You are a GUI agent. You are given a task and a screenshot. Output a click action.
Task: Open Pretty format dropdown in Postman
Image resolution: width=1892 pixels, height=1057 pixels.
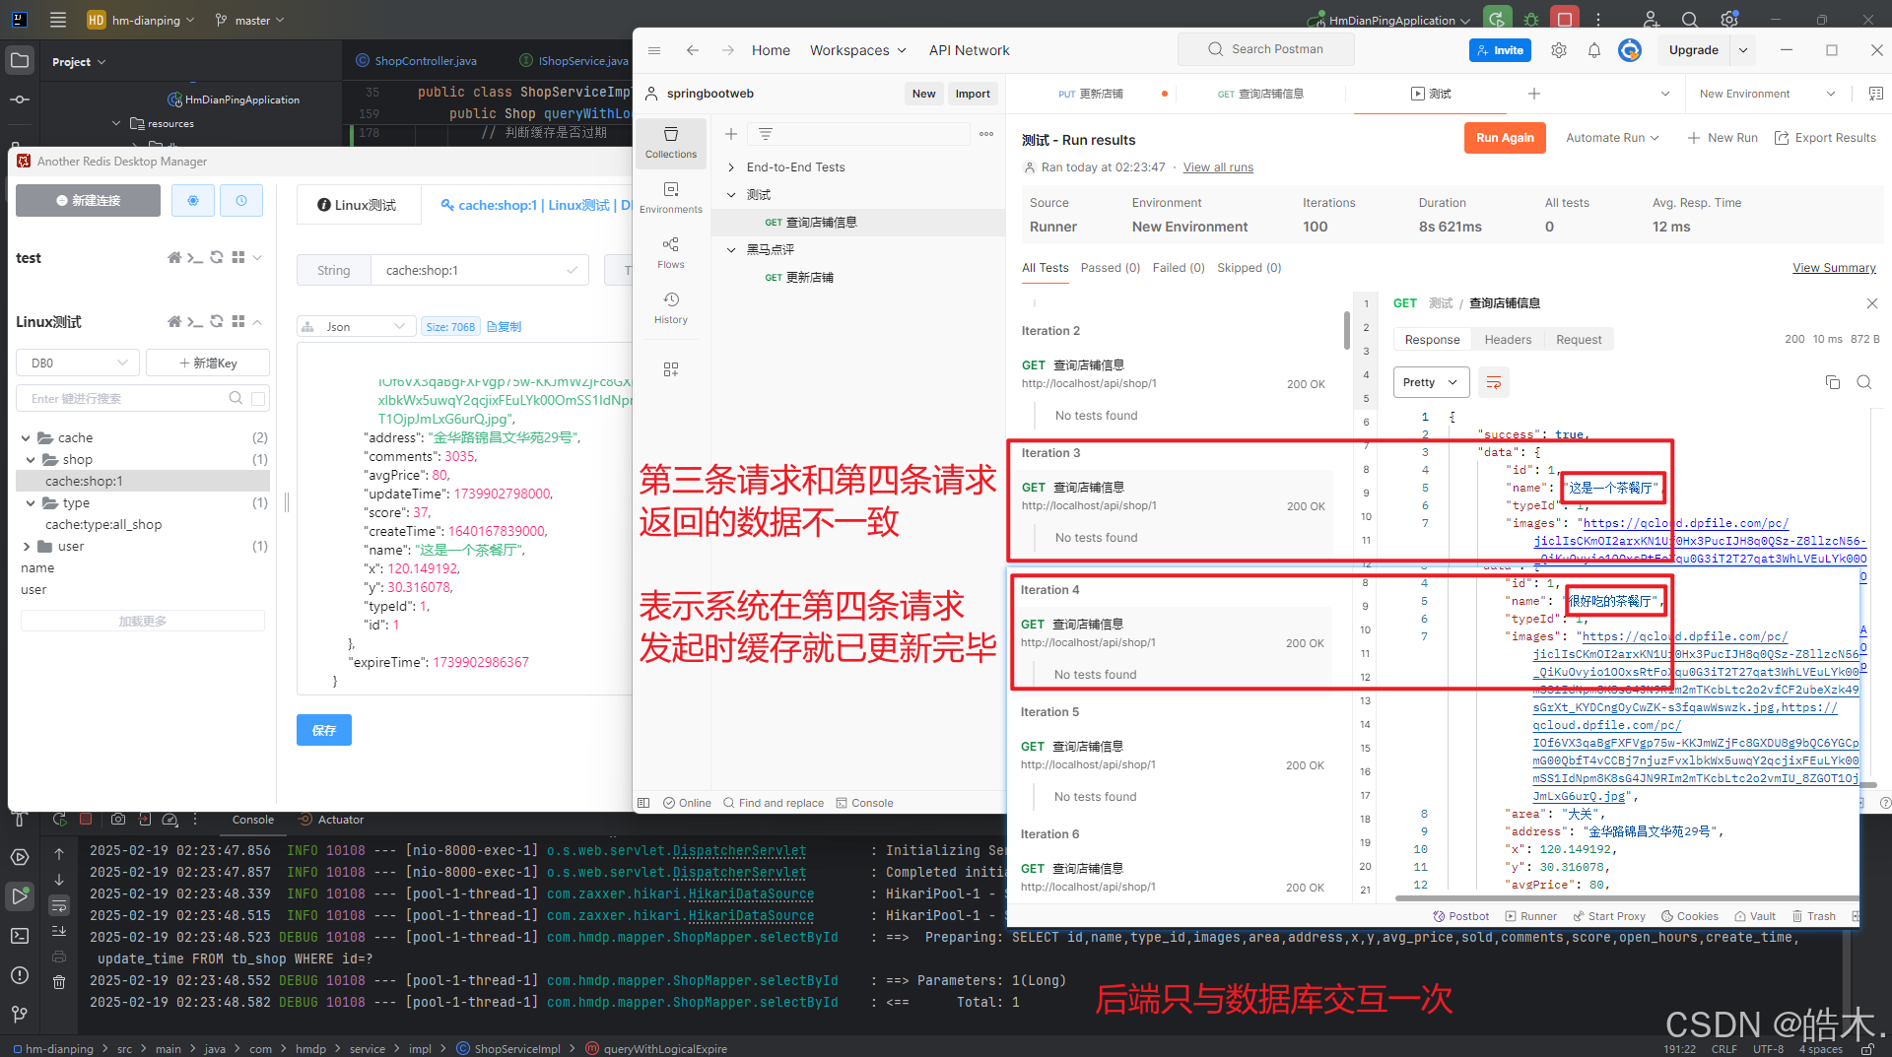(1431, 382)
